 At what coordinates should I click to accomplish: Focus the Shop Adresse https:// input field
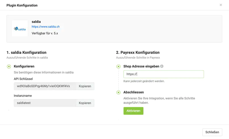coord(164,74)
